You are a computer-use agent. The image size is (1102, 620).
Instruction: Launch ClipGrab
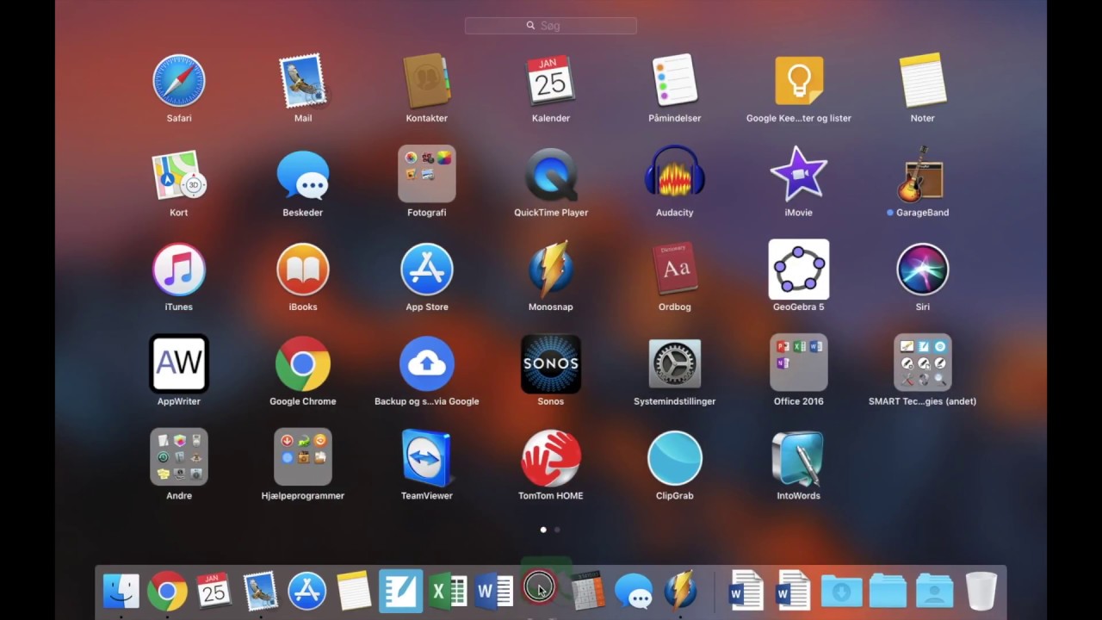point(675,458)
